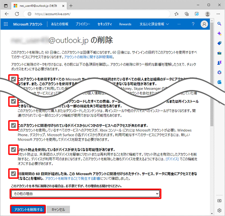Image resolution: width=225 pixels, height=216 pixels.
Task: Click the アカウントを削除する button
Action: 28,209
